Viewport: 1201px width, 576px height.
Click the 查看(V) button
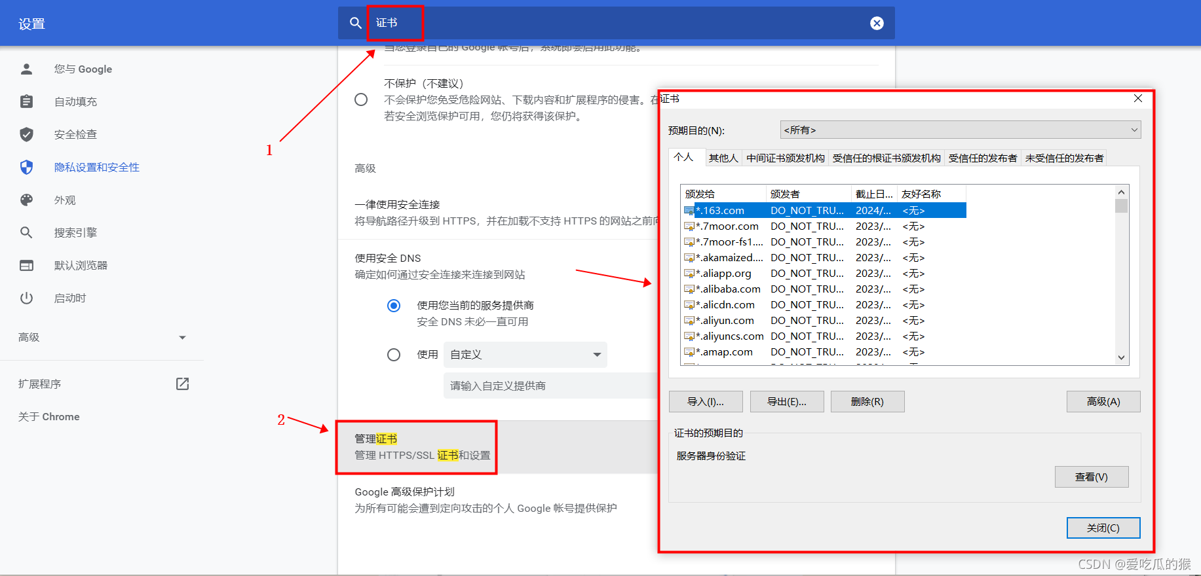coord(1092,477)
